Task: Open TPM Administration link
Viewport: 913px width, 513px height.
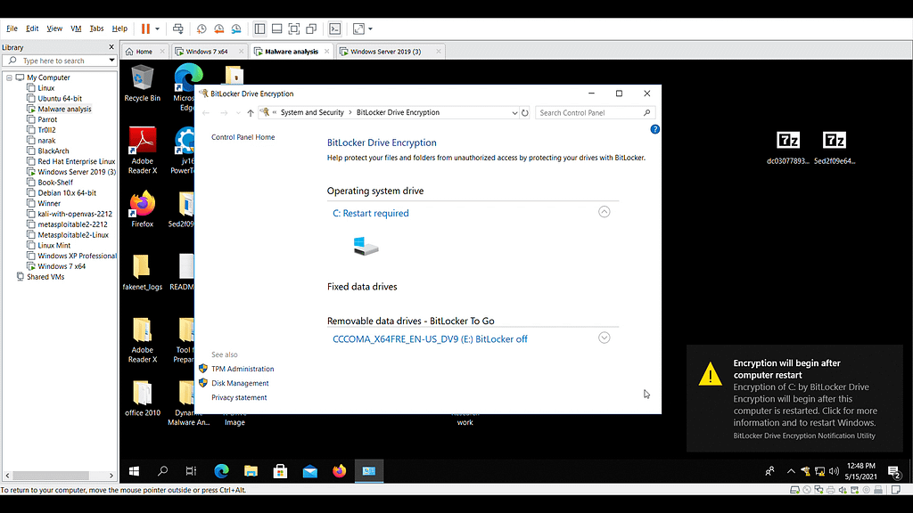Action: coord(243,369)
